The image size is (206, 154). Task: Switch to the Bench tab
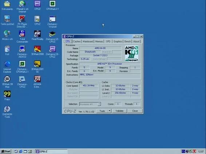(128, 41)
